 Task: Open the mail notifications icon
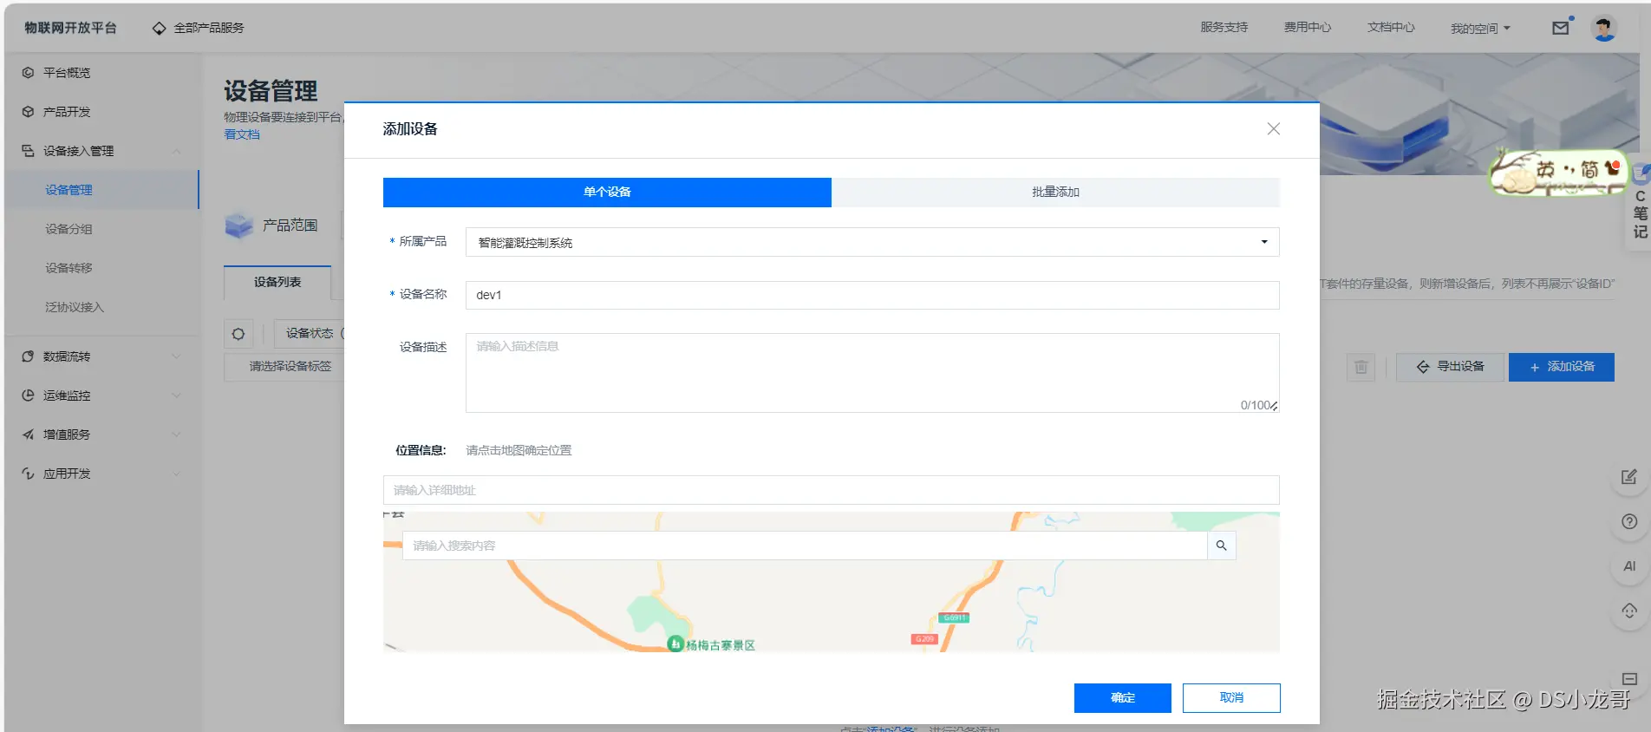tap(1561, 28)
